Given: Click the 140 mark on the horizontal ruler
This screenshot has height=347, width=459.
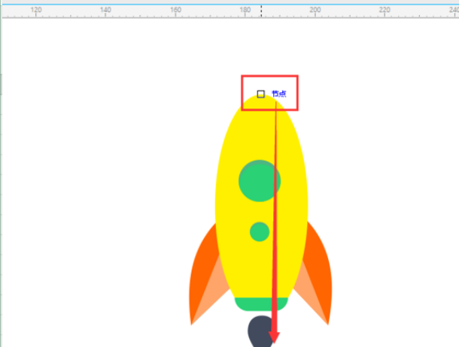Looking at the screenshot, I should click(x=105, y=10).
